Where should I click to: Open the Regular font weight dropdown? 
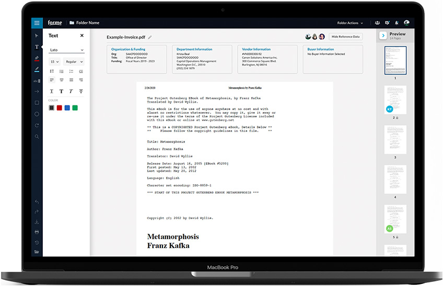point(74,62)
